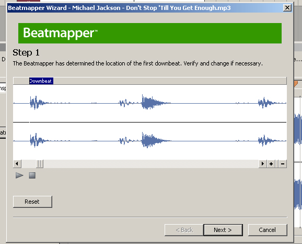The image size is (302, 244).
Task: Click the Reset button
Action: [x=32, y=202]
